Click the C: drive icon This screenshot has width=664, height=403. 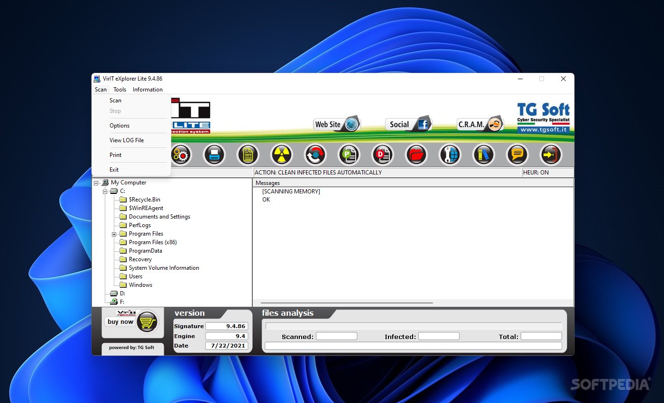click(x=114, y=191)
